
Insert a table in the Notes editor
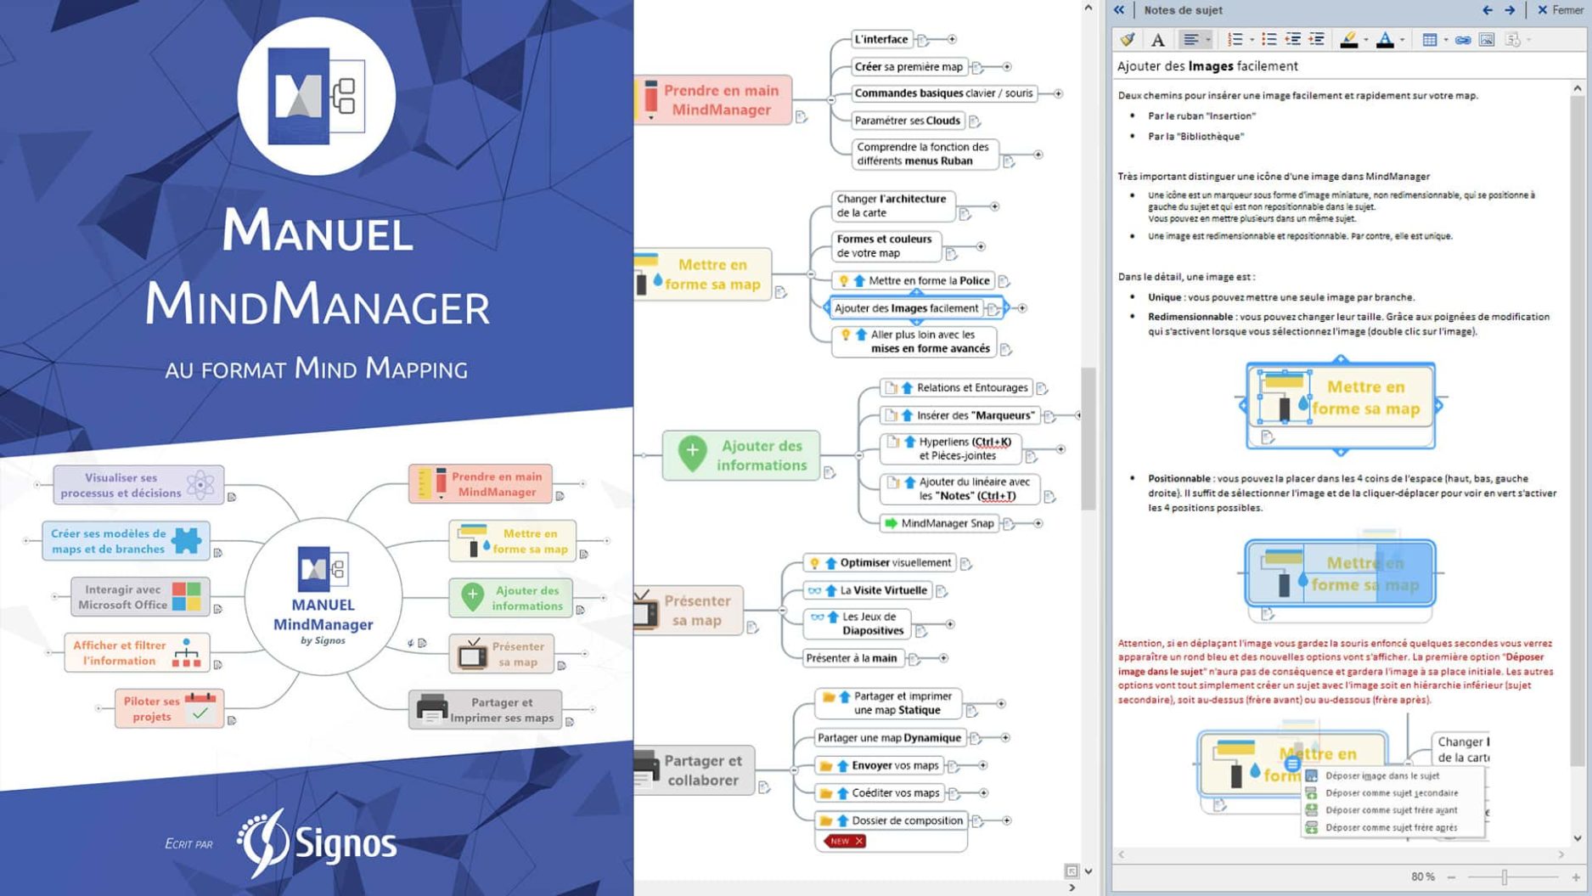point(1430,38)
